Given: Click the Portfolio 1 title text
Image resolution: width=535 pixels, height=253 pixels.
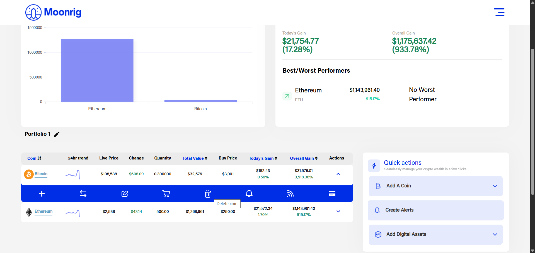Looking at the screenshot, I should click(x=37, y=134).
